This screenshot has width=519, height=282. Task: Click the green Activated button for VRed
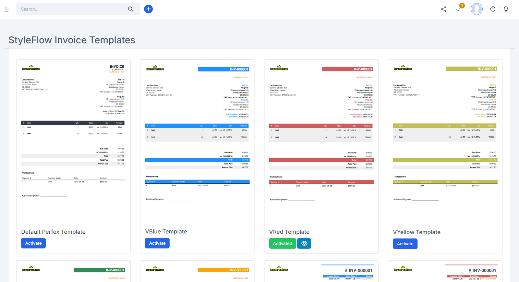282,243
